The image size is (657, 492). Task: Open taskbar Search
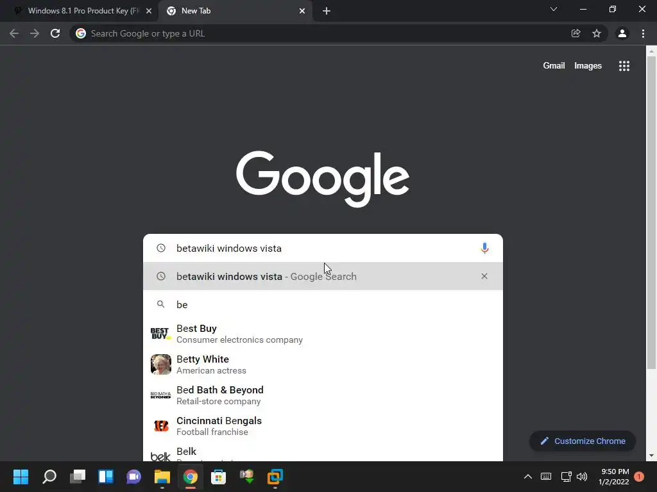pos(49,477)
